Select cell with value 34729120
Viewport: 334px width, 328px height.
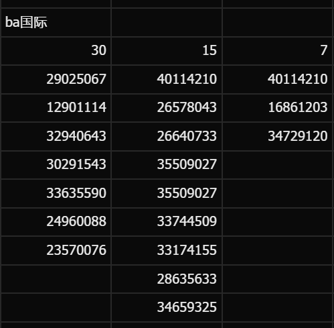point(278,136)
